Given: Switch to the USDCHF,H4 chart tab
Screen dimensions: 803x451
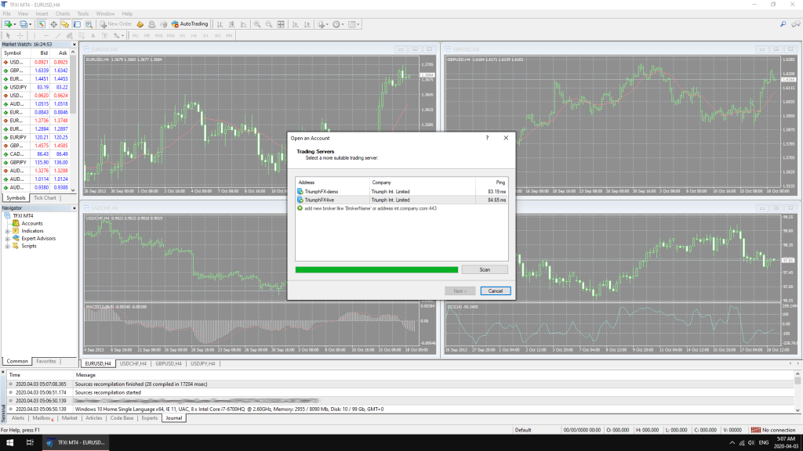Looking at the screenshot, I should tap(133, 363).
